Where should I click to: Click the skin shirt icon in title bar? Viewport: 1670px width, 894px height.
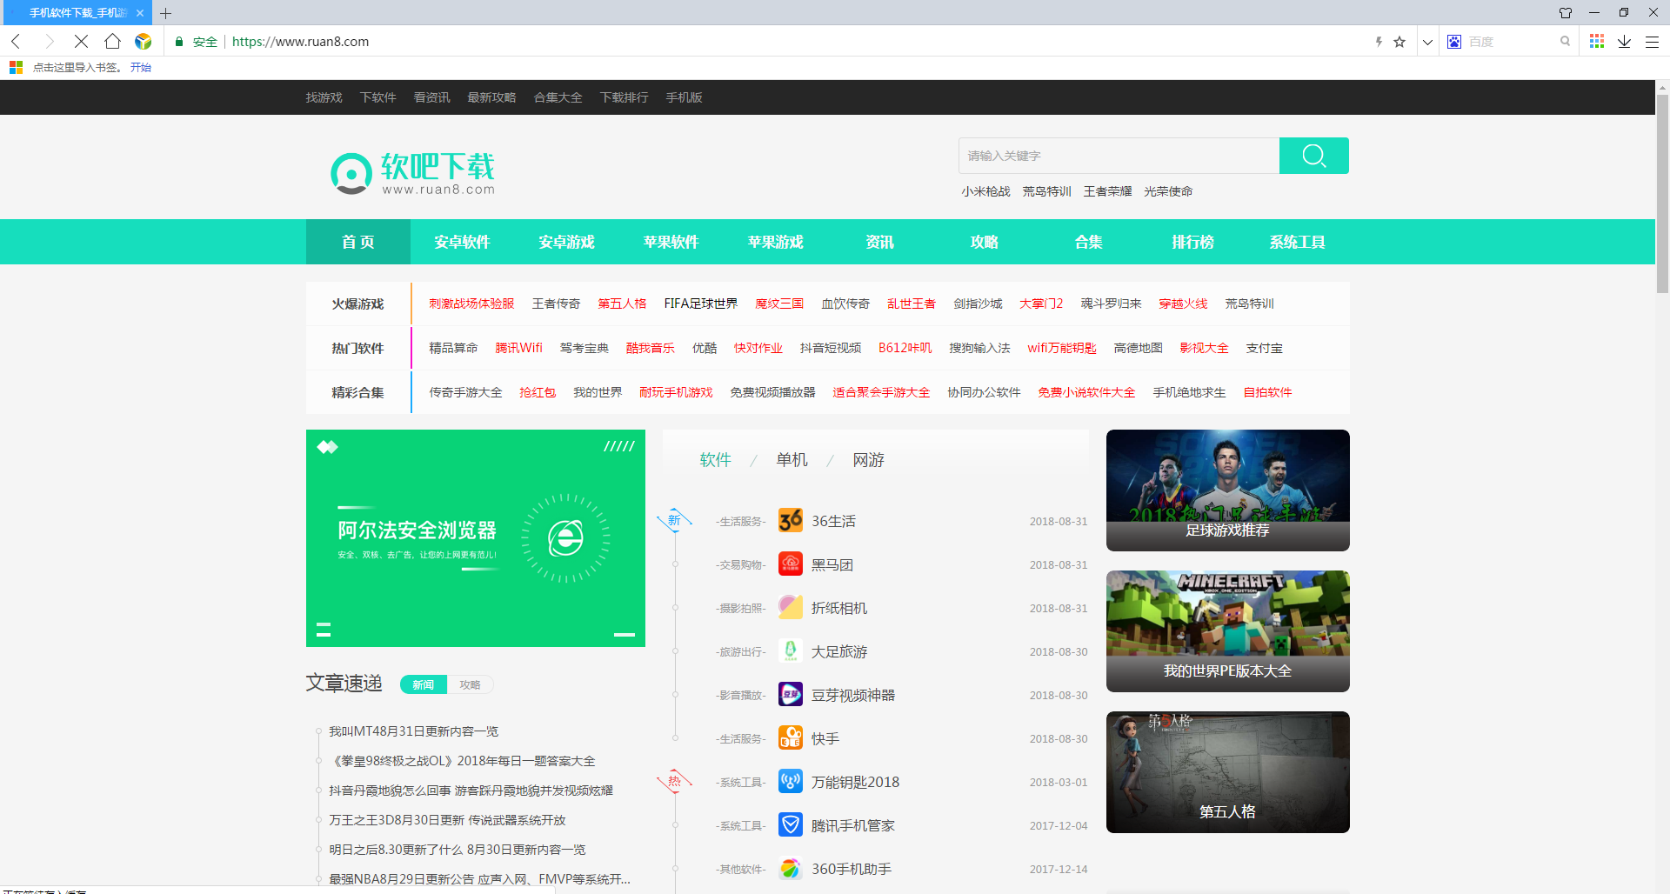(x=1566, y=12)
